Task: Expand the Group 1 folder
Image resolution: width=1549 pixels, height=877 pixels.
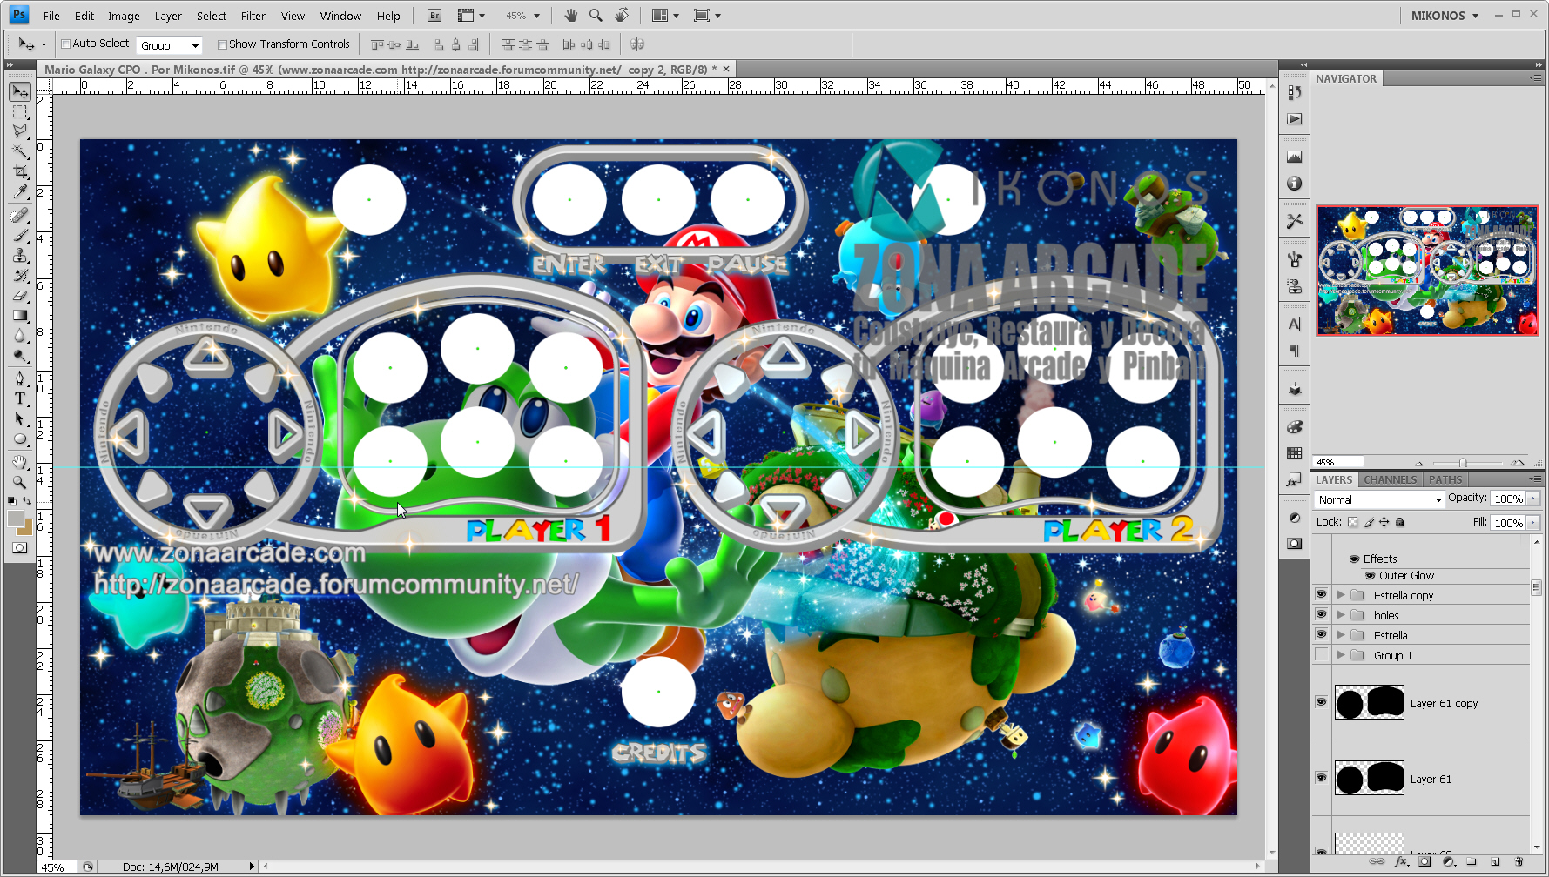Action: point(1341,655)
